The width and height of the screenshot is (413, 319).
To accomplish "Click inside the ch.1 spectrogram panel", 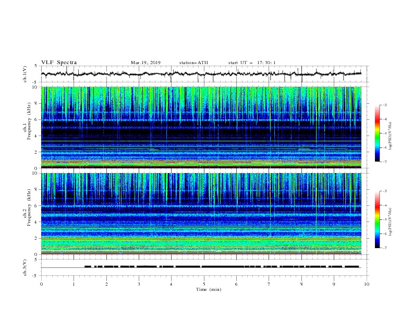I will click(x=201, y=127).
